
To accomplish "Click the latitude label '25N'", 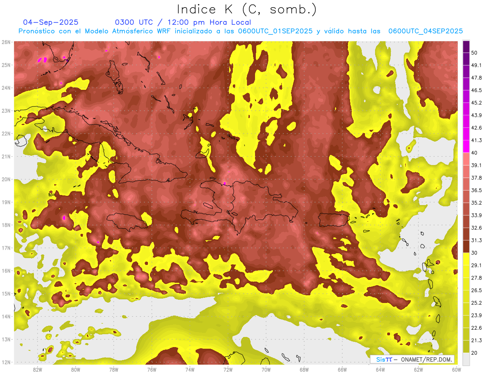I will (x=6, y=65).
